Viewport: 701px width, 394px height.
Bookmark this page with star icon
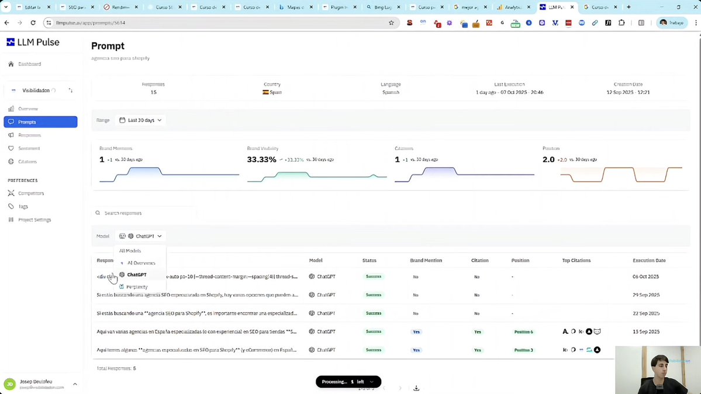(391, 23)
